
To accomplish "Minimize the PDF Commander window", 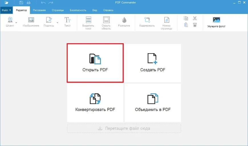I will coord(234,3).
